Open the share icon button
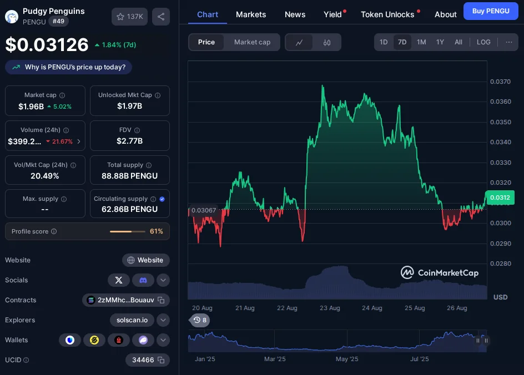 pyautogui.click(x=161, y=16)
